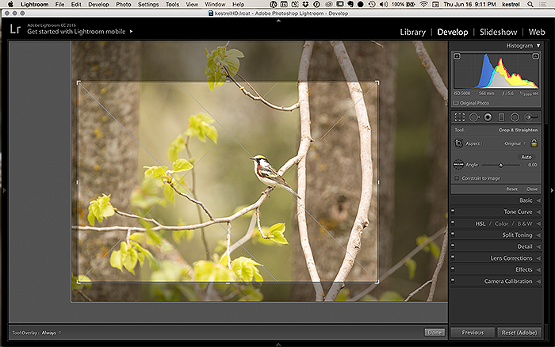Screen dimensions: 555x347
Task: Click the aspect ratio lock icon
Action: coord(534,143)
